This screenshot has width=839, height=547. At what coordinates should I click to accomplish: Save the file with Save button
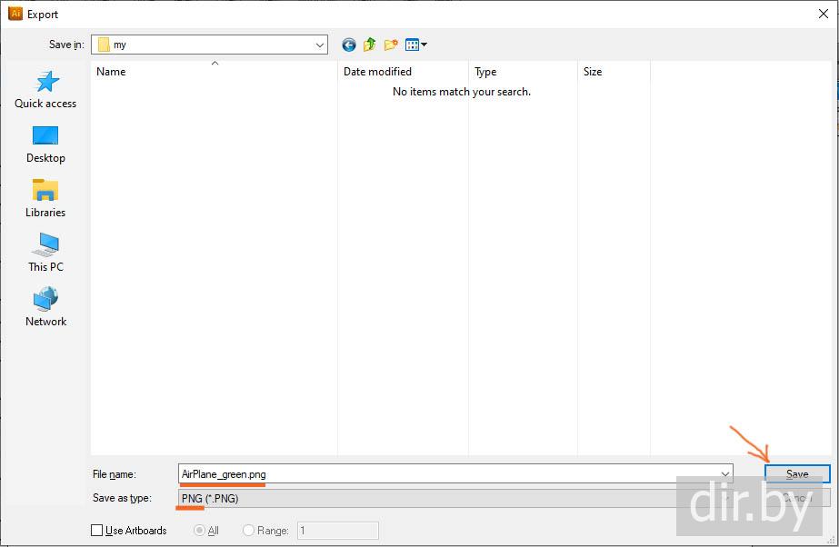[x=797, y=473]
